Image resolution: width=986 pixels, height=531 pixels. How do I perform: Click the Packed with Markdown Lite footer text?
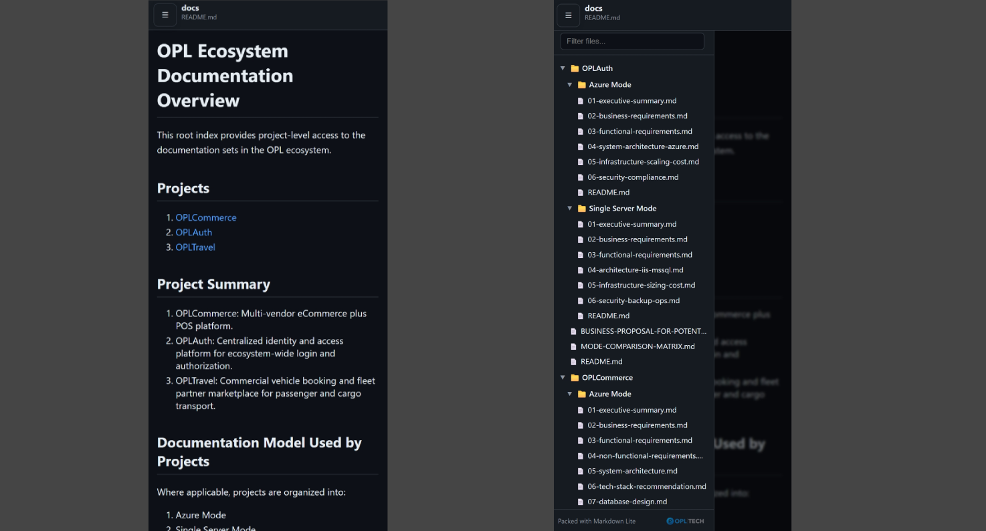pyautogui.click(x=596, y=520)
